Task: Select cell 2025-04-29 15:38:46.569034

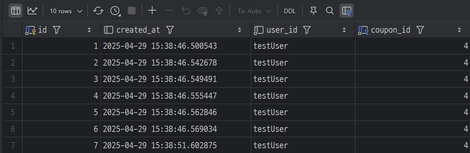Action: (176, 129)
